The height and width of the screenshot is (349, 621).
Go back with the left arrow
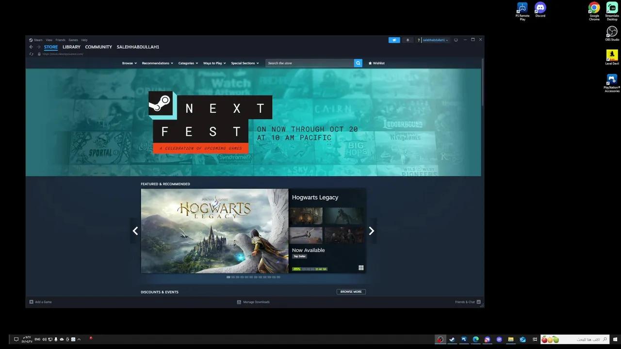pyautogui.click(x=31, y=47)
